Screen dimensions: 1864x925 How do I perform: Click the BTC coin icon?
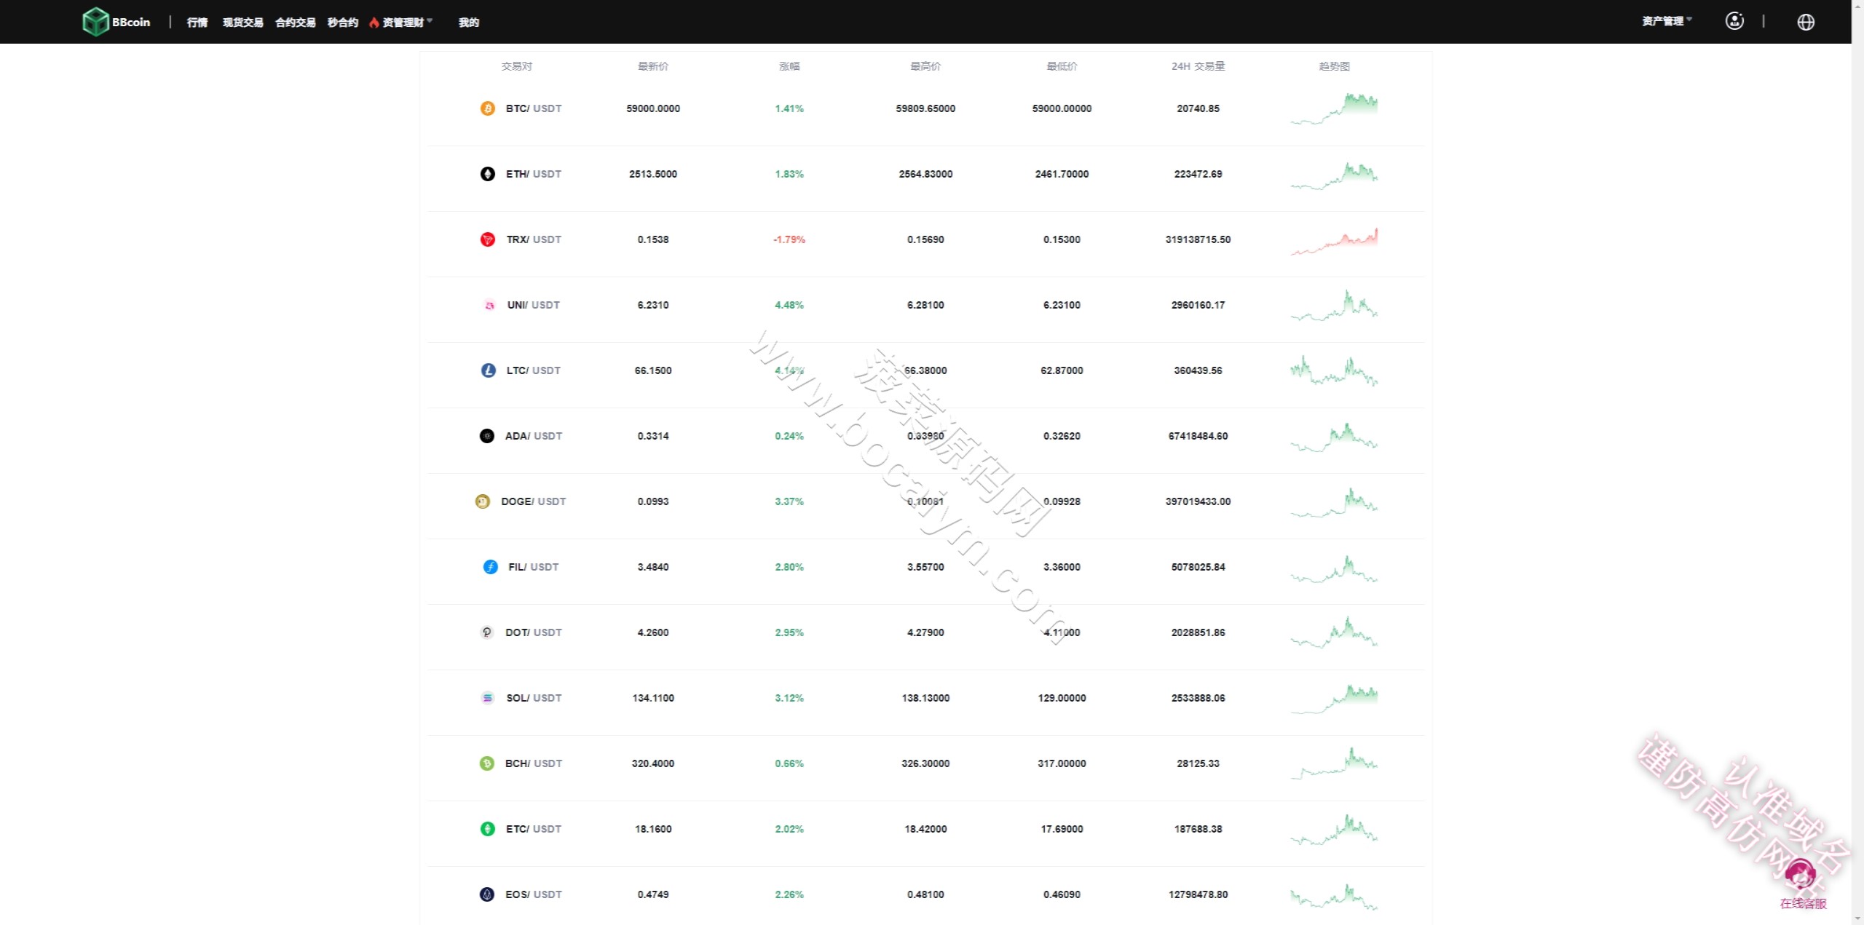487,108
